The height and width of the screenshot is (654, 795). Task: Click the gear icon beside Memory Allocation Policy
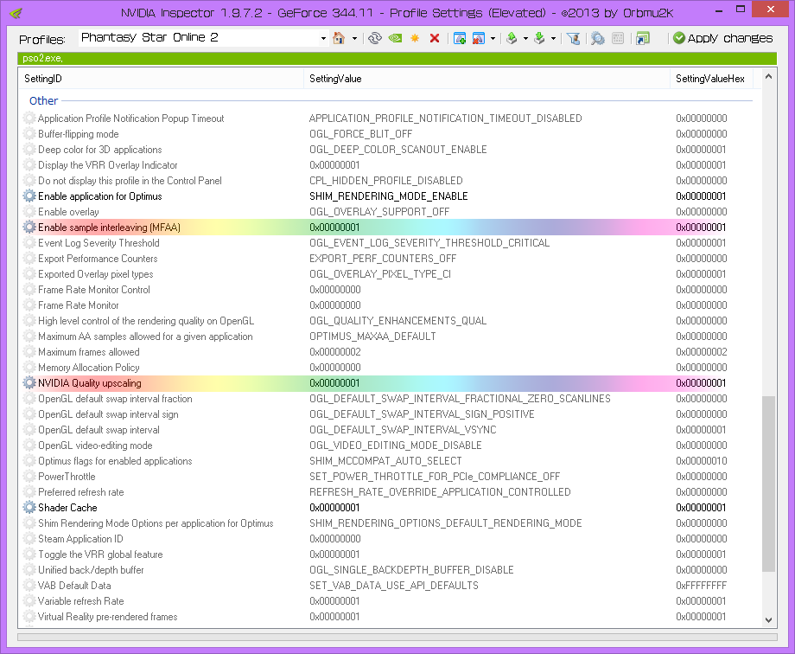coord(29,367)
